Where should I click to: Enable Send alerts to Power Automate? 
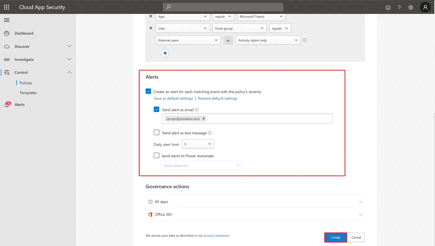coord(157,156)
